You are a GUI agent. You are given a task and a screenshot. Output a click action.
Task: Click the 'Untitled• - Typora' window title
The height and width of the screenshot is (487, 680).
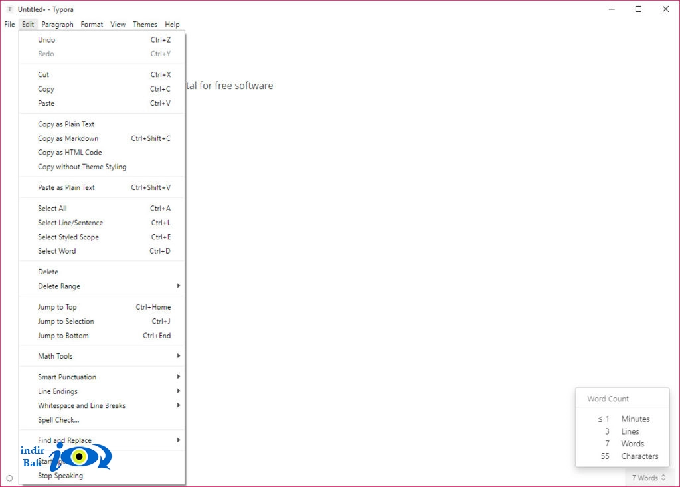(46, 9)
